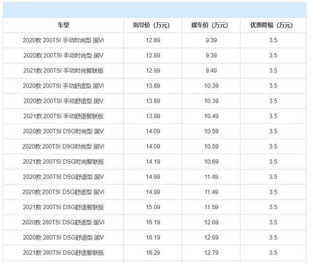This screenshot has width=311, height=263.
Task: Click 12.89 in the 手动时尚型 国V row
Action: (x=153, y=56)
